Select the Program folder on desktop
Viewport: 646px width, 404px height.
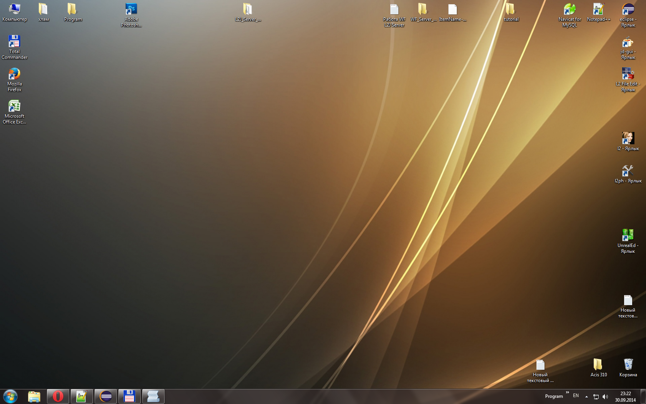point(73,12)
